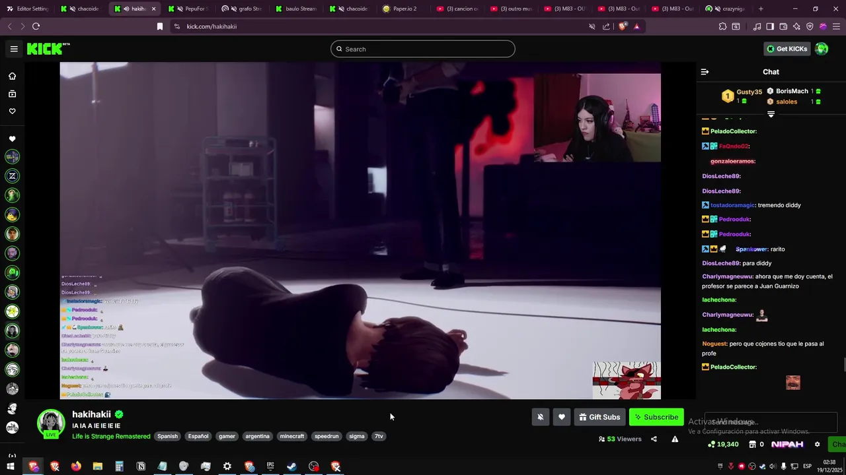Switch to Editor Settings browser tab
Viewport: 846px width, 475px height.
[x=27, y=9]
